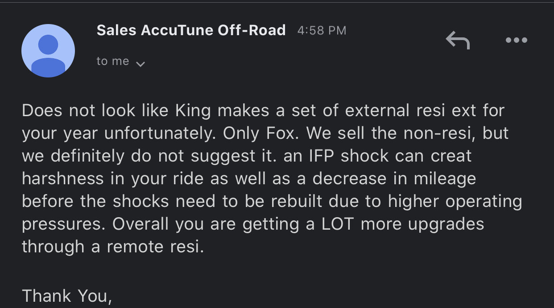Click the reply arrow icon
The width and height of the screenshot is (554, 308).
pos(458,41)
